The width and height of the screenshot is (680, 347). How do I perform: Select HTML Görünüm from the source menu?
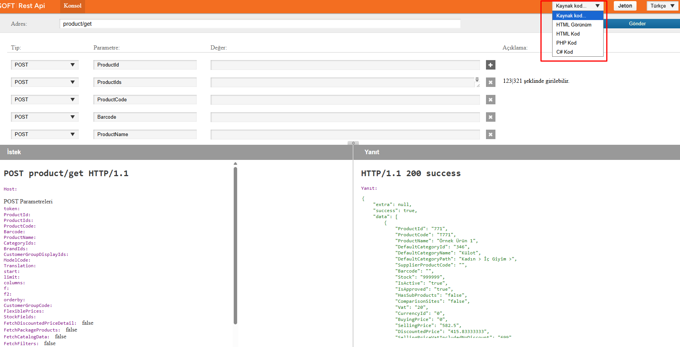pyautogui.click(x=573, y=25)
